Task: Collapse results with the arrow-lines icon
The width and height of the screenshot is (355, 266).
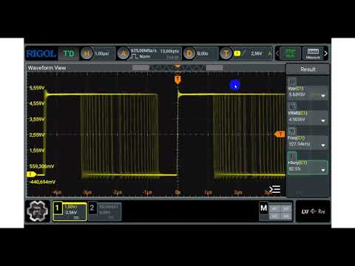Action: (x=274, y=189)
